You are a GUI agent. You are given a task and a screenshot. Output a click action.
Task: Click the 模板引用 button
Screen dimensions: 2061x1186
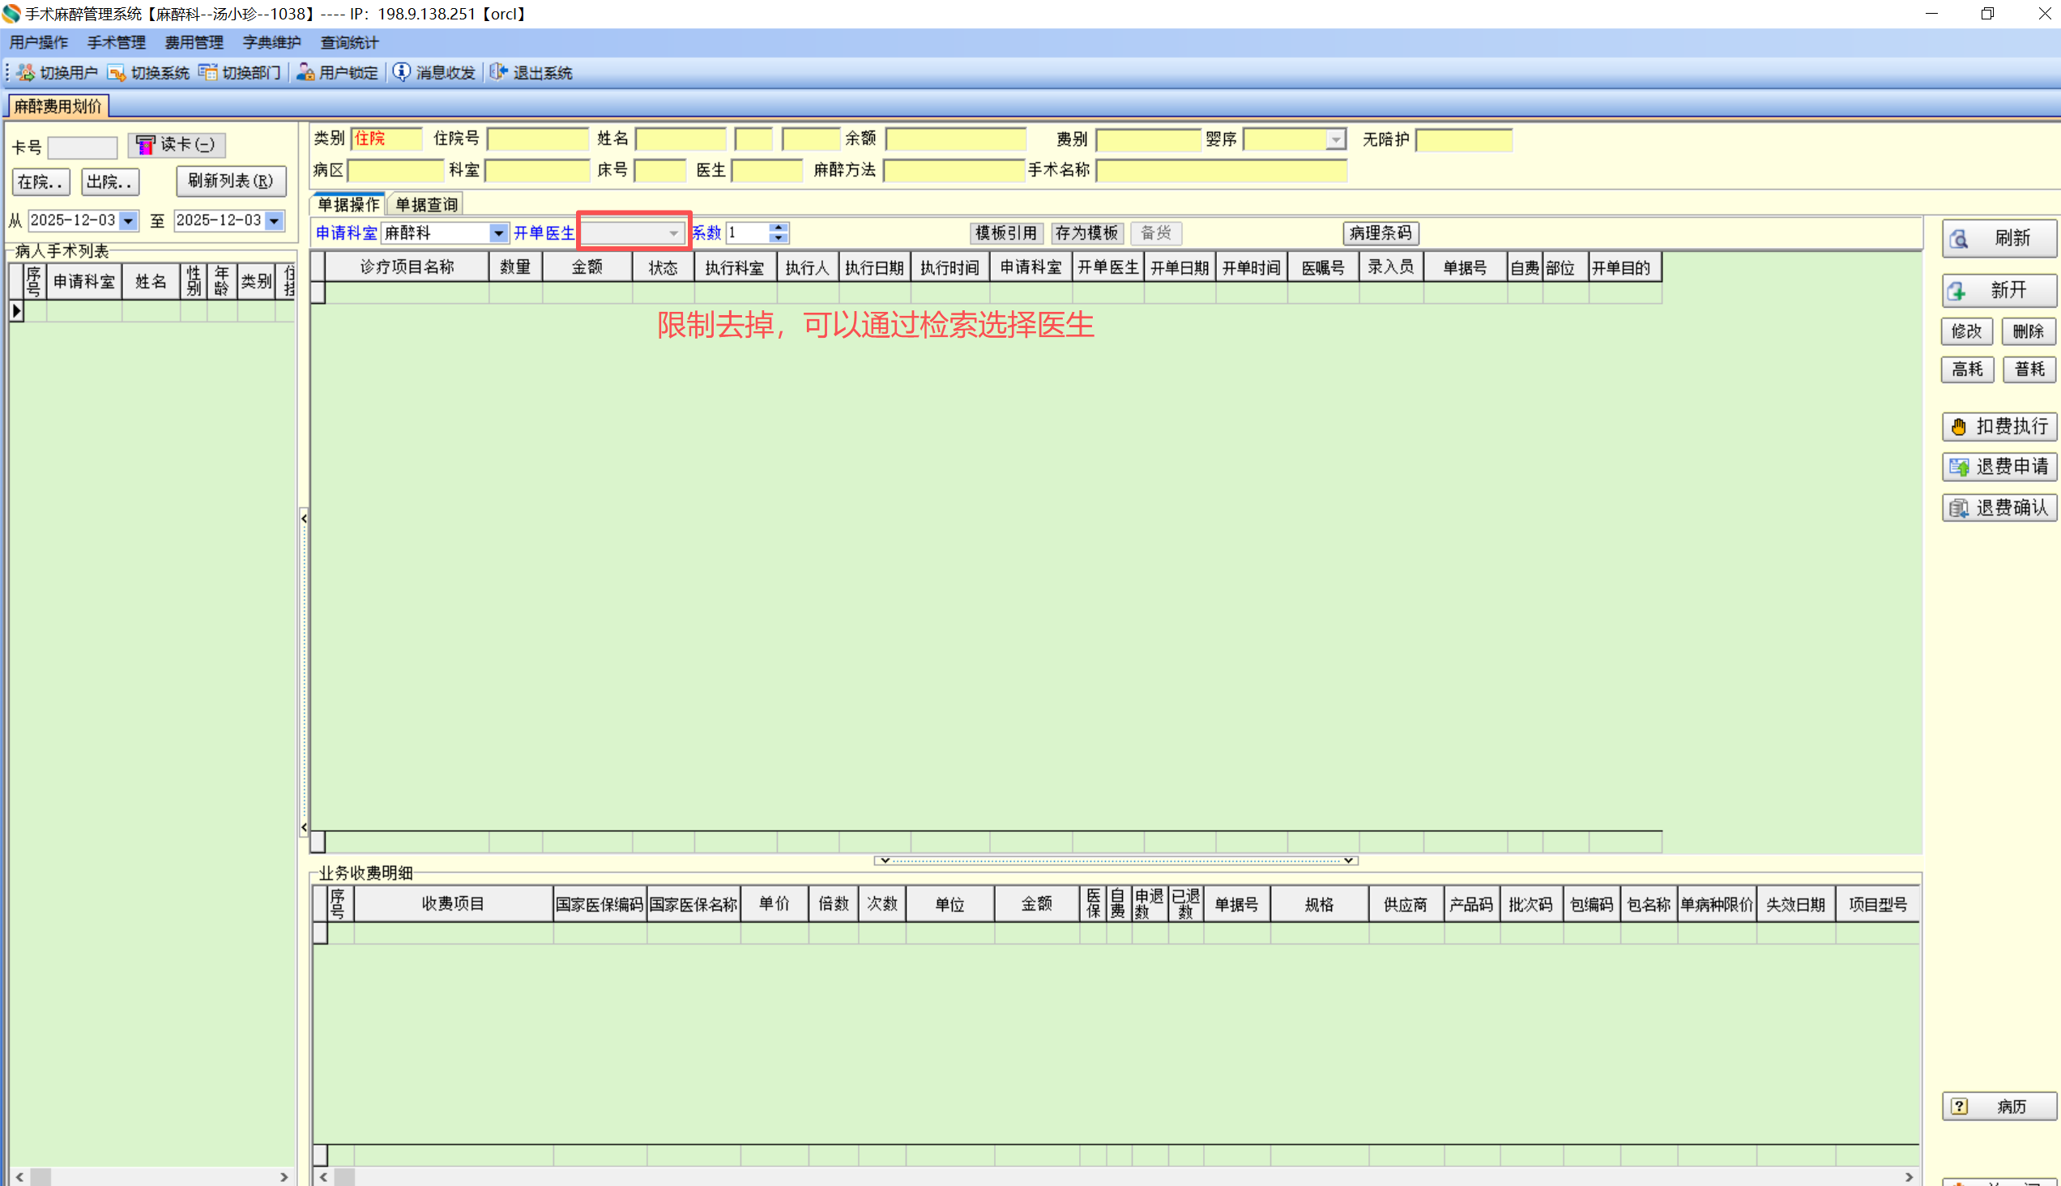(x=1005, y=233)
